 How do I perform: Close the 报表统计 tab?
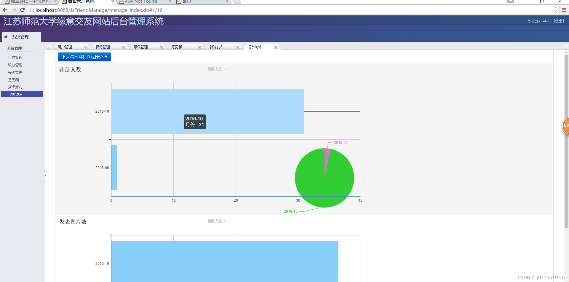point(276,47)
